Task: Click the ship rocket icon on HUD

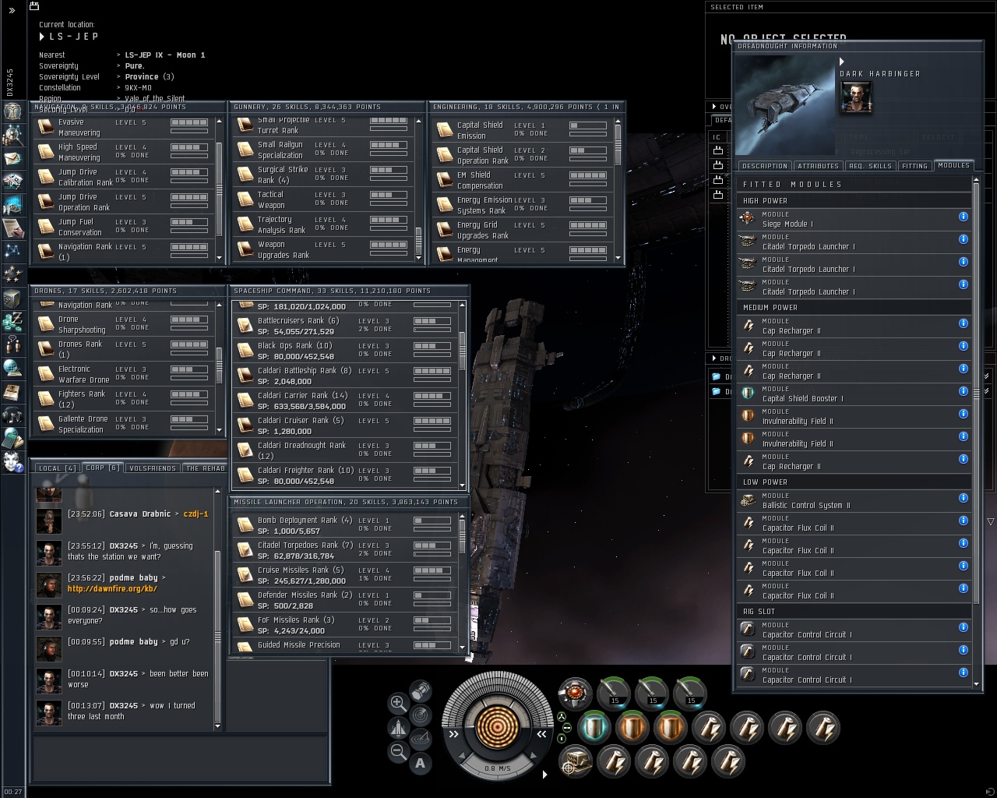Action: (398, 727)
